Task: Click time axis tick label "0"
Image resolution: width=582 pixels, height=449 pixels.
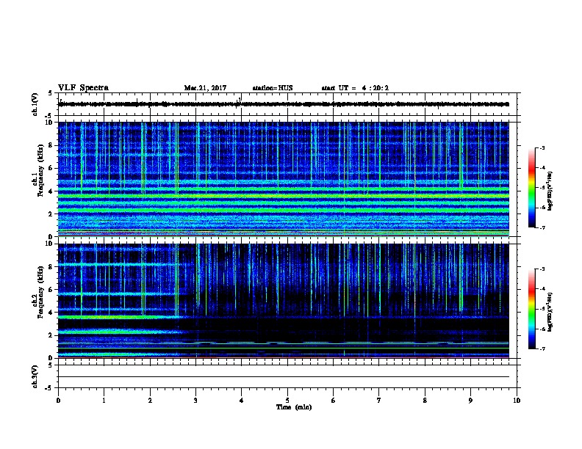Action: pyautogui.click(x=58, y=401)
